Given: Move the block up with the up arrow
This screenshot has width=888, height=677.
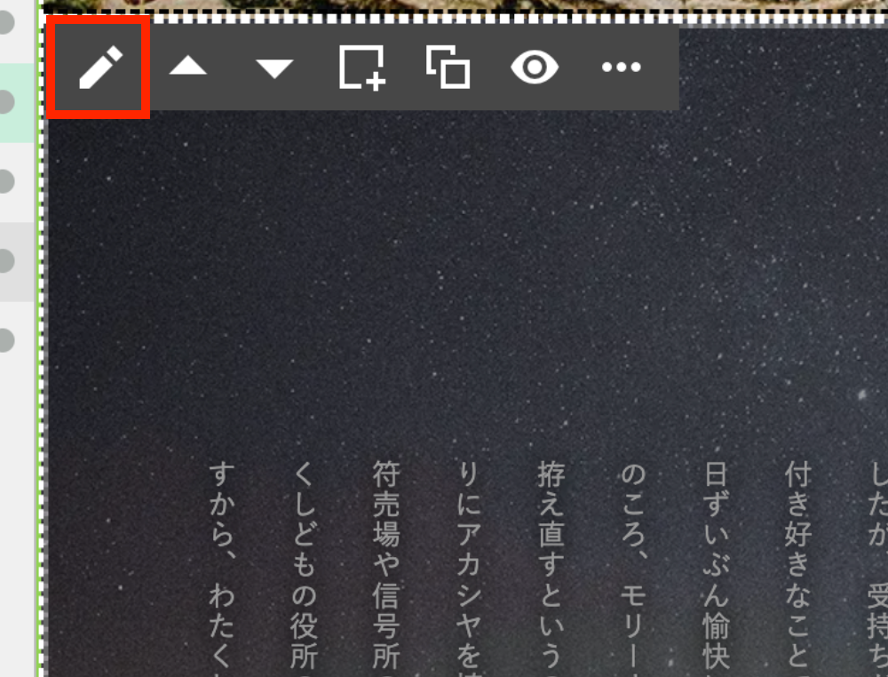Looking at the screenshot, I should [x=187, y=68].
